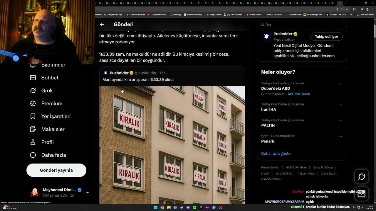This screenshot has height=211, width=376.
Task: Focus the Ara search field
Action: 302,24
